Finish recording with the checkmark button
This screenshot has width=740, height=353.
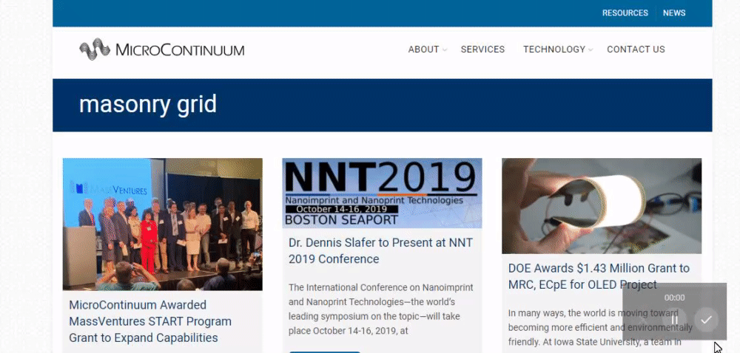point(706,320)
